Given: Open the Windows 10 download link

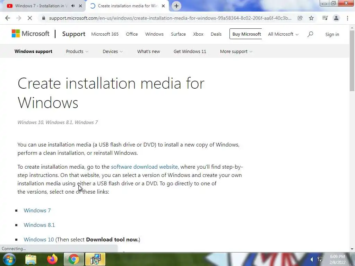Looking at the screenshot, I should coord(39,240).
